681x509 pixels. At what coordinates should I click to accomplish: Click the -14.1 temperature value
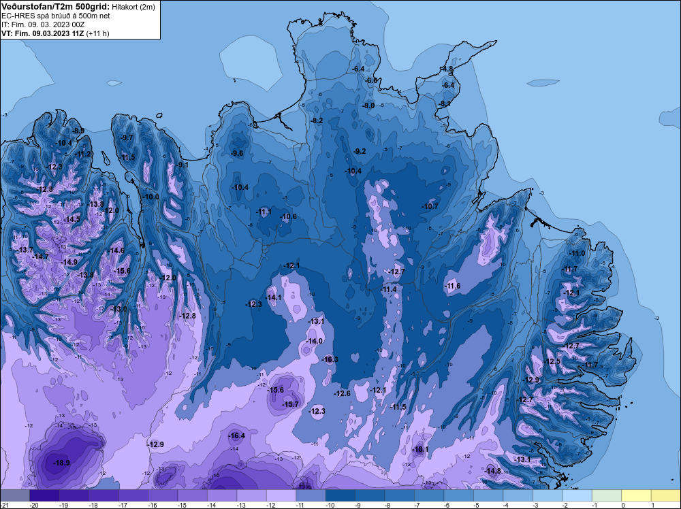(273, 297)
